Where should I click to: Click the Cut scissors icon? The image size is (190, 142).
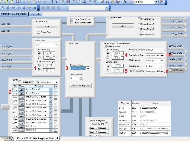tap(24, 2)
